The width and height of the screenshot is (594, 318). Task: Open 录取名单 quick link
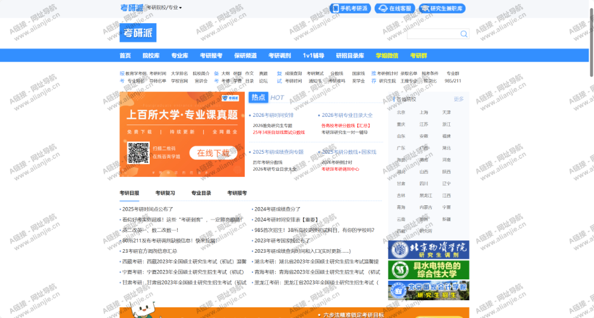coord(409,74)
